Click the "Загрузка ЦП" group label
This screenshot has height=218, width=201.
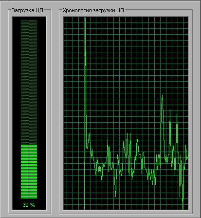pyautogui.click(x=28, y=10)
